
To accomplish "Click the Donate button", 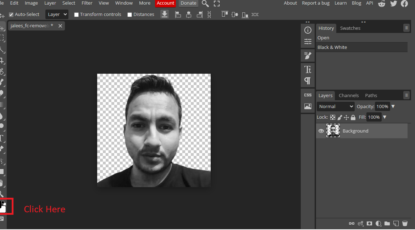I will [188, 3].
